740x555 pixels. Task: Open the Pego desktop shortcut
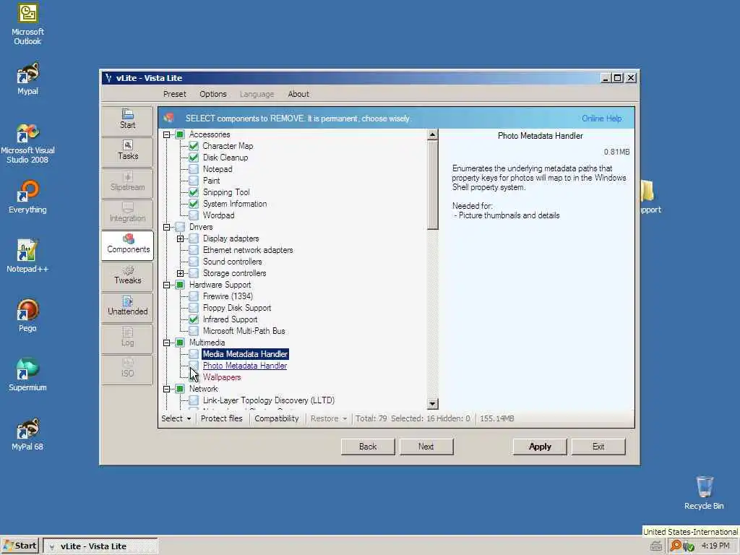[x=27, y=315]
